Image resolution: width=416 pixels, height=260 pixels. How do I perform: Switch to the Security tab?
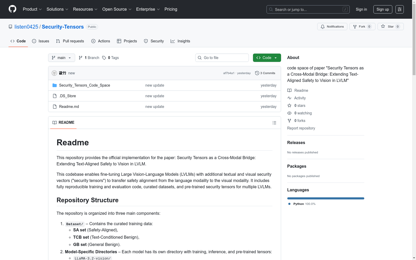154,41
